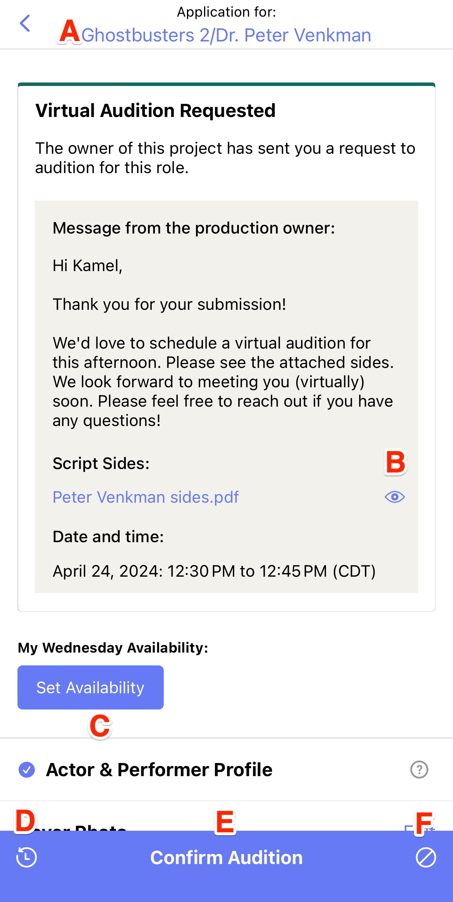Image resolution: width=453 pixels, height=902 pixels.
Task: Open the Peter Venkman sides.pdf attachment
Action: point(146,497)
